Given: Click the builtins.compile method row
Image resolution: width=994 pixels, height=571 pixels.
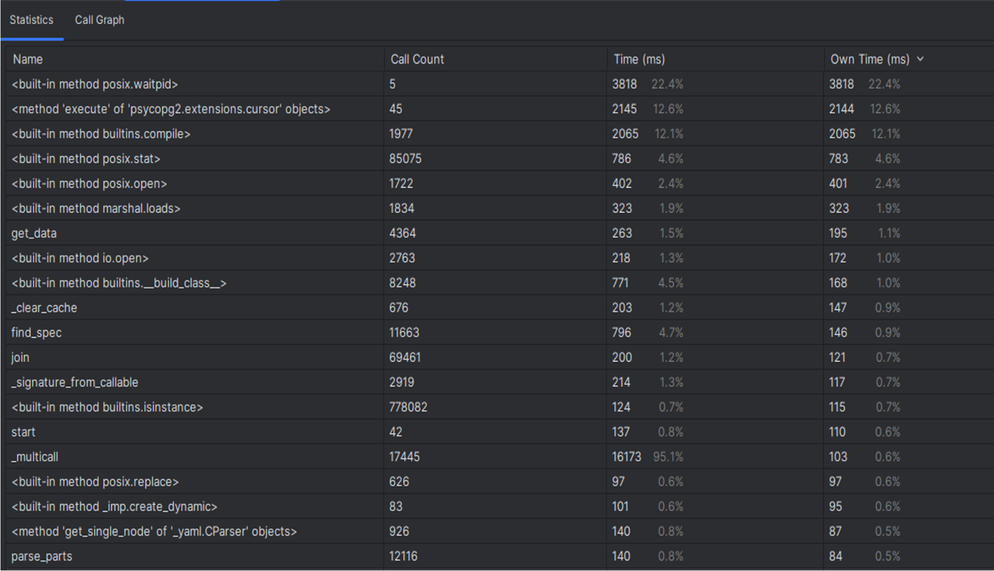Looking at the screenshot, I should (101, 134).
